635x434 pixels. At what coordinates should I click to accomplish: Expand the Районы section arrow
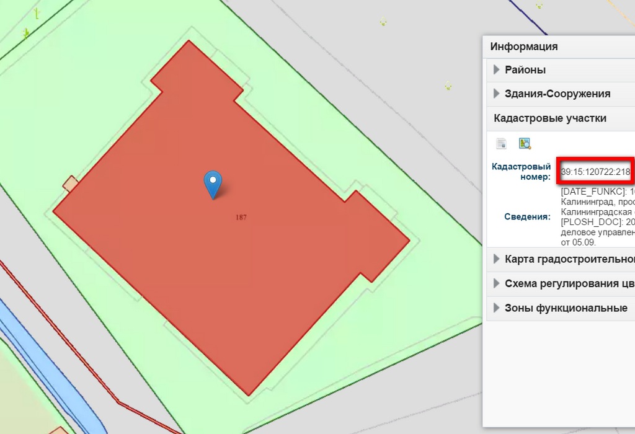[496, 69]
